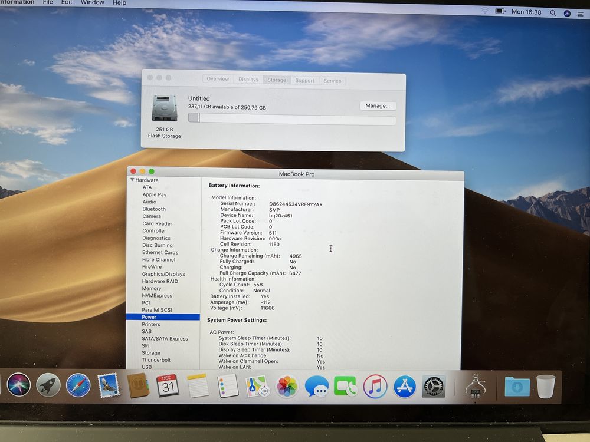The image size is (590, 442).
Task: Open the Mail stamp icon
Action: pos(109,386)
